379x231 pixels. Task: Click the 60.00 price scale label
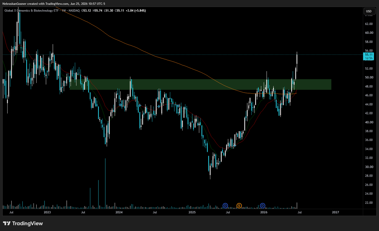pos(369,33)
